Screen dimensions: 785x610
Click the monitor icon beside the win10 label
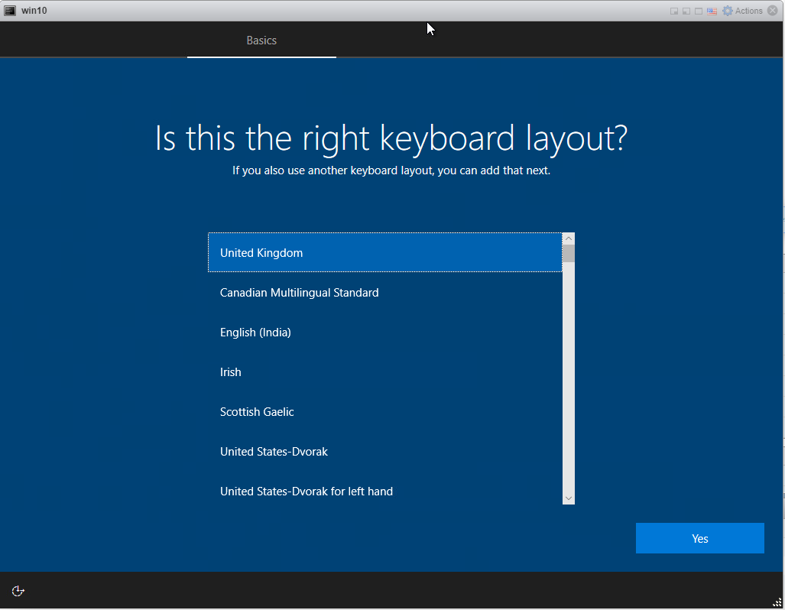pos(10,10)
